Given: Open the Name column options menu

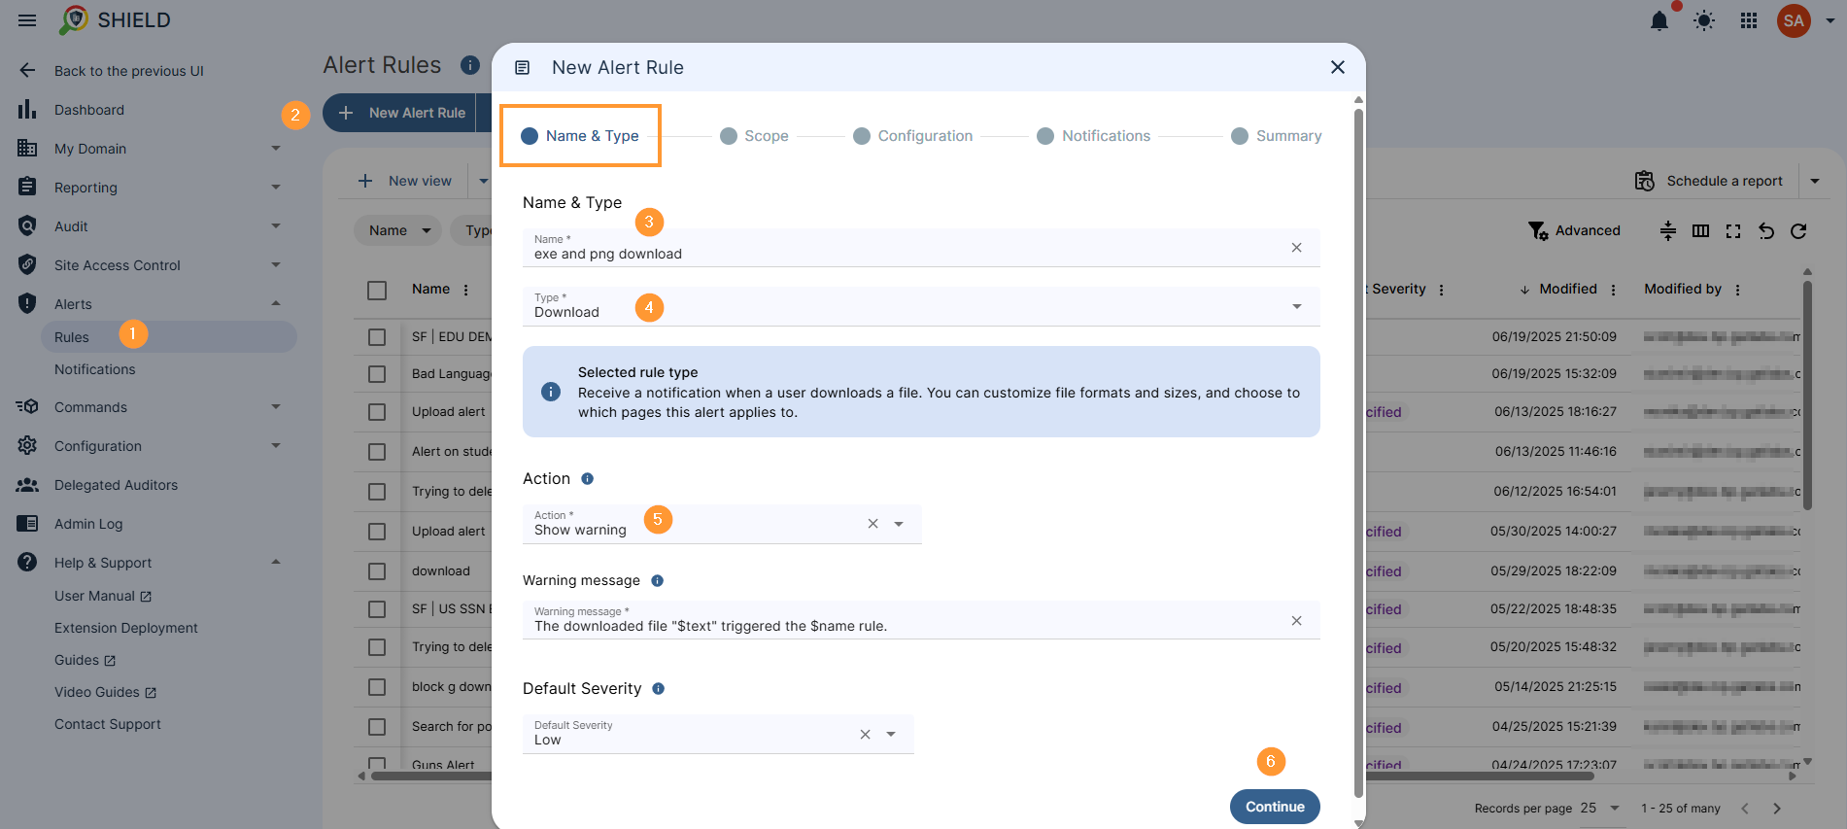Looking at the screenshot, I should (466, 290).
